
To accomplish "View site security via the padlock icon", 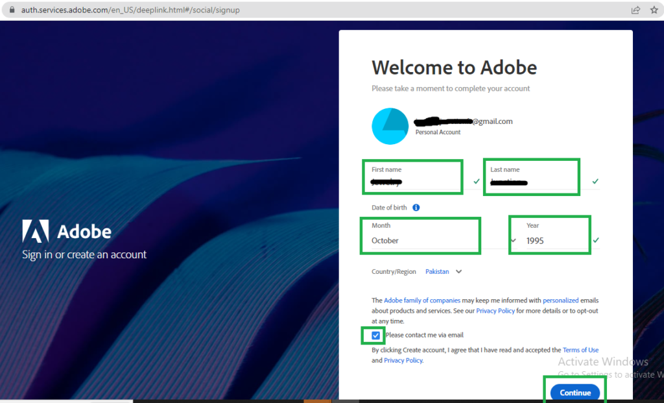I will coord(12,10).
